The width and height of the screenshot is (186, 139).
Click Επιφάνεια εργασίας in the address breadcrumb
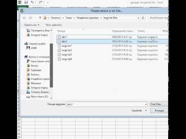[88, 18]
